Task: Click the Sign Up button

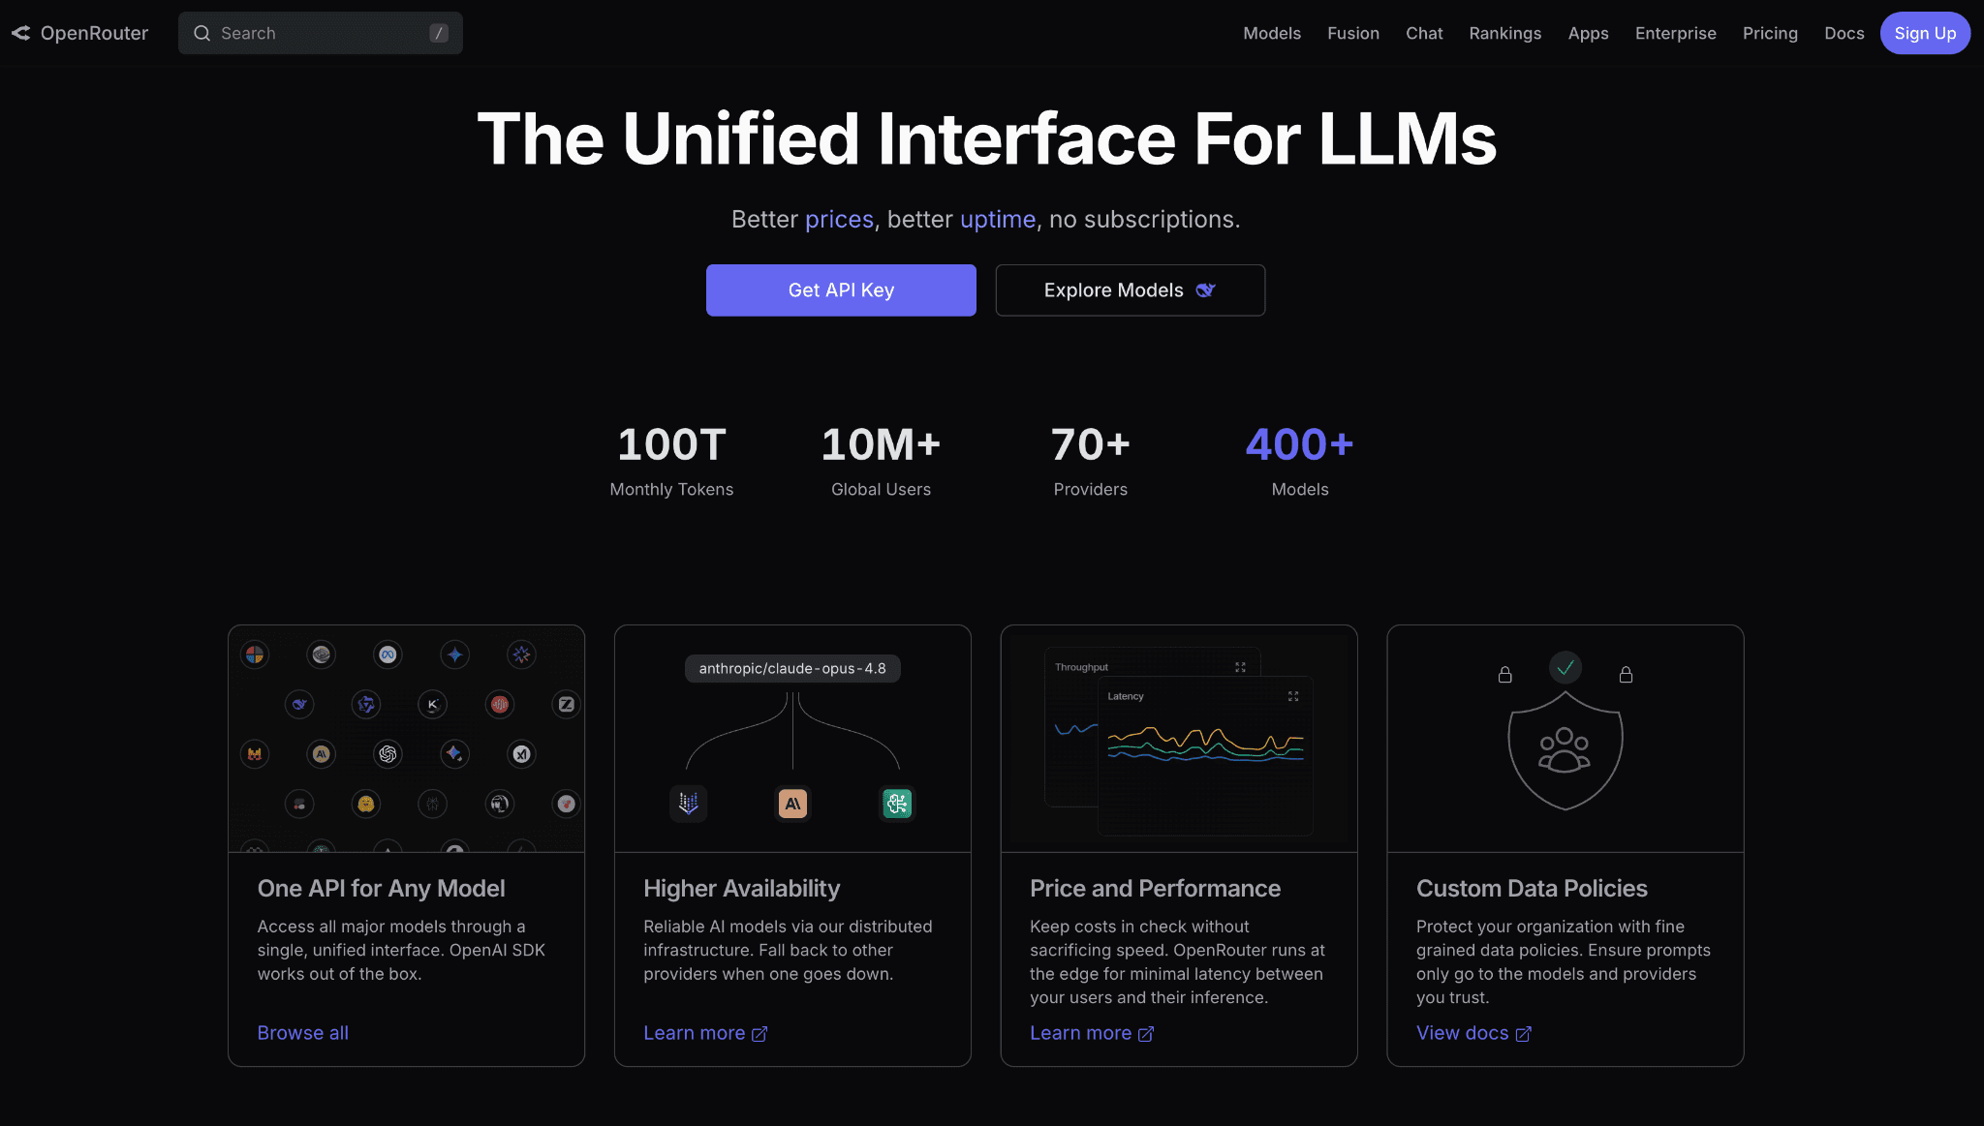Action: (x=1925, y=33)
